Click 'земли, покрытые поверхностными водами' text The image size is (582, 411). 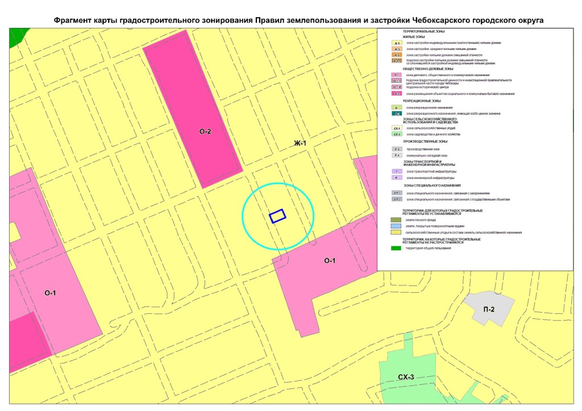click(x=435, y=226)
